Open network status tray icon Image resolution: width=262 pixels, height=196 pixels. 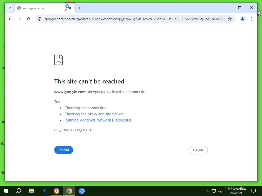214,191
